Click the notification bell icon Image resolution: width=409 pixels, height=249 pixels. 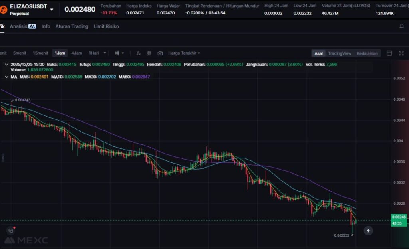(401, 26)
